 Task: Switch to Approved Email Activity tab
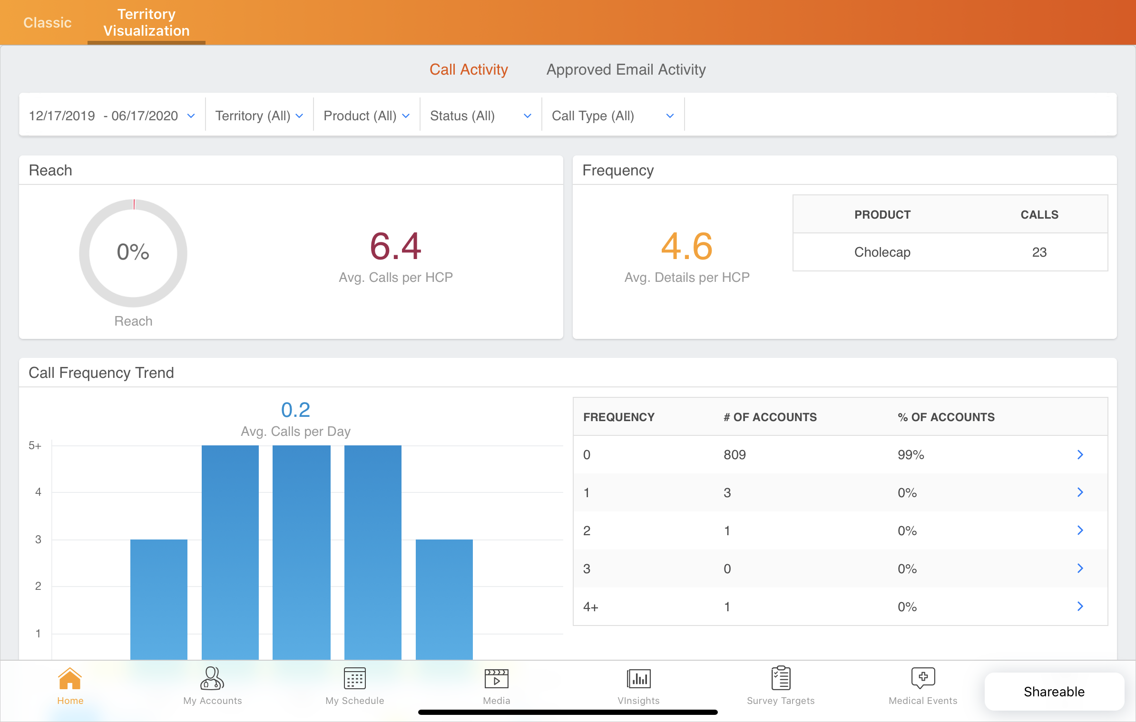[x=626, y=70]
